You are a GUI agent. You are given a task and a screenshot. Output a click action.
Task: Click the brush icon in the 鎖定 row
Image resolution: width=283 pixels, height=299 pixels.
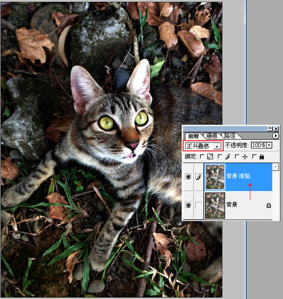pos(227,157)
